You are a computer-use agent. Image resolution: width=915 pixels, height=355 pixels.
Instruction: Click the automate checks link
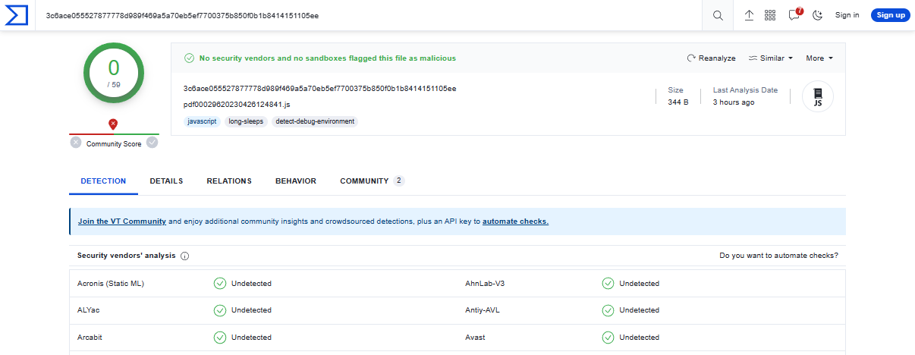[515, 221]
